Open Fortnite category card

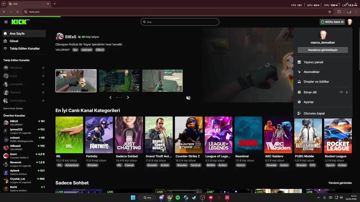[99, 135]
